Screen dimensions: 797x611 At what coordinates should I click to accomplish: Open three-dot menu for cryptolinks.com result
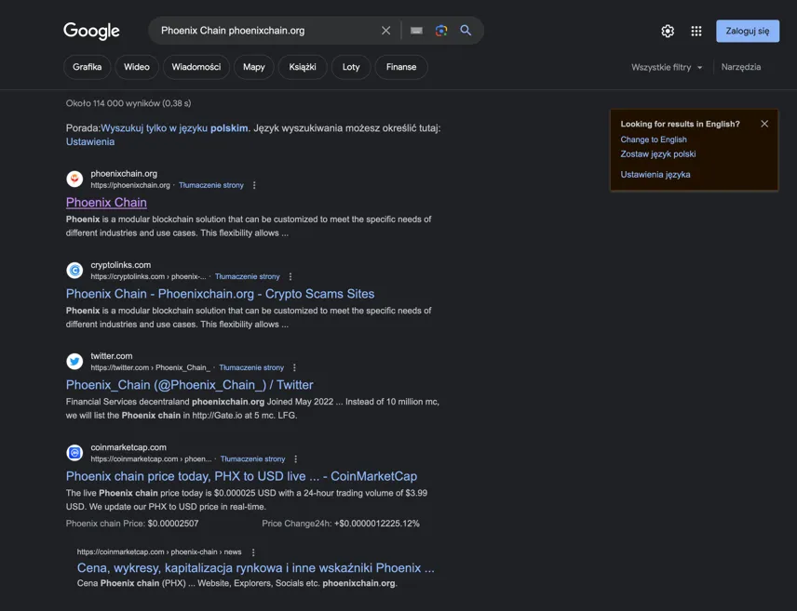point(290,277)
